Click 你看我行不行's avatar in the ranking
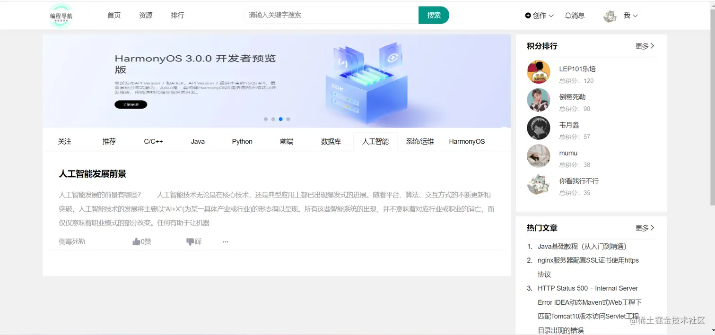Viewport: 715px width, 335px height. click(539, 184)
